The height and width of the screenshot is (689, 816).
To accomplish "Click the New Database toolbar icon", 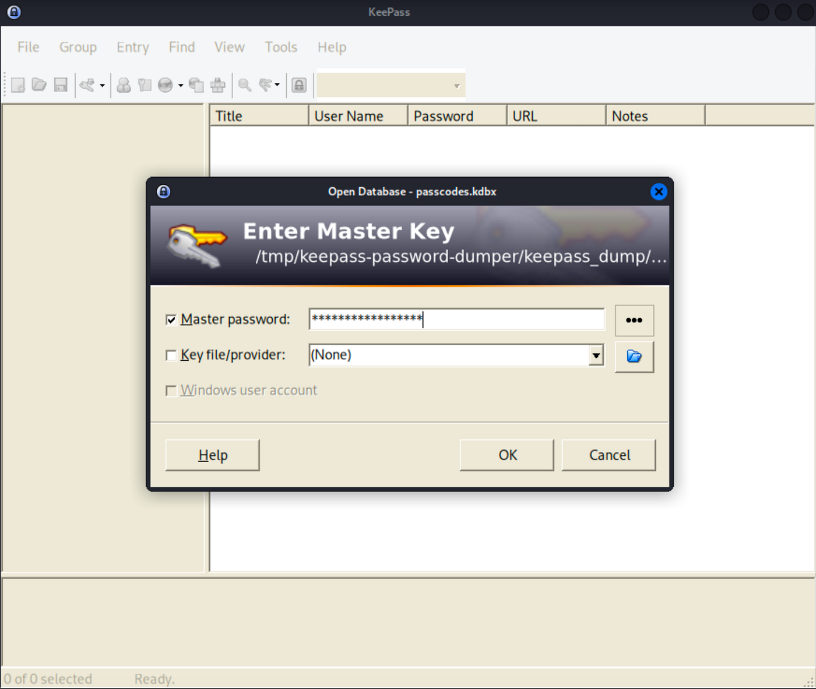I will point(18,85).
